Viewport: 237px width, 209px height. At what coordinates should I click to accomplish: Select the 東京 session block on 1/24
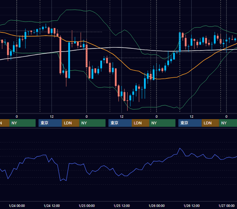pyautogui.click(x=50, y=123)
